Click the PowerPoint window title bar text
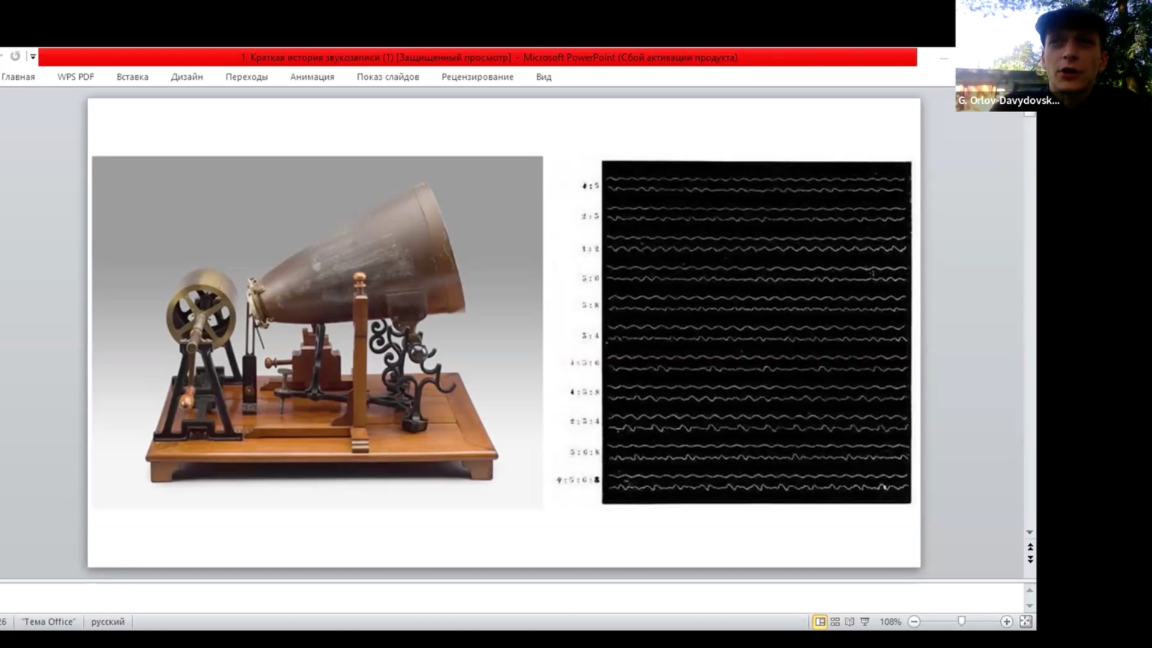The width and height of the screenshot is (1152, 648). [489, 58]
